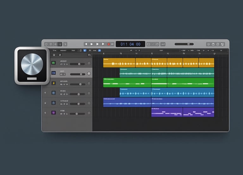Screen dimensions: 243x175
Task: Click the Logic Pro app icon
Action: 32,66
